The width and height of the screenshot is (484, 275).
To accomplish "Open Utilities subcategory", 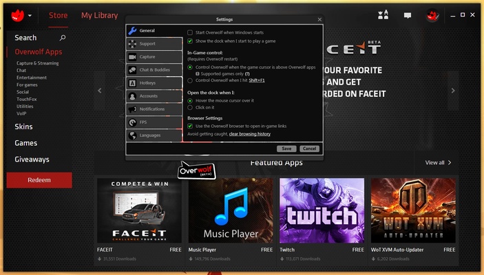I will coord(25,107).
